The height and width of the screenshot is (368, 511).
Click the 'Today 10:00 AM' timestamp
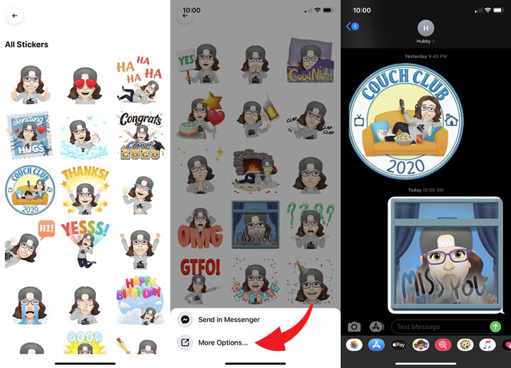point(426,190)
